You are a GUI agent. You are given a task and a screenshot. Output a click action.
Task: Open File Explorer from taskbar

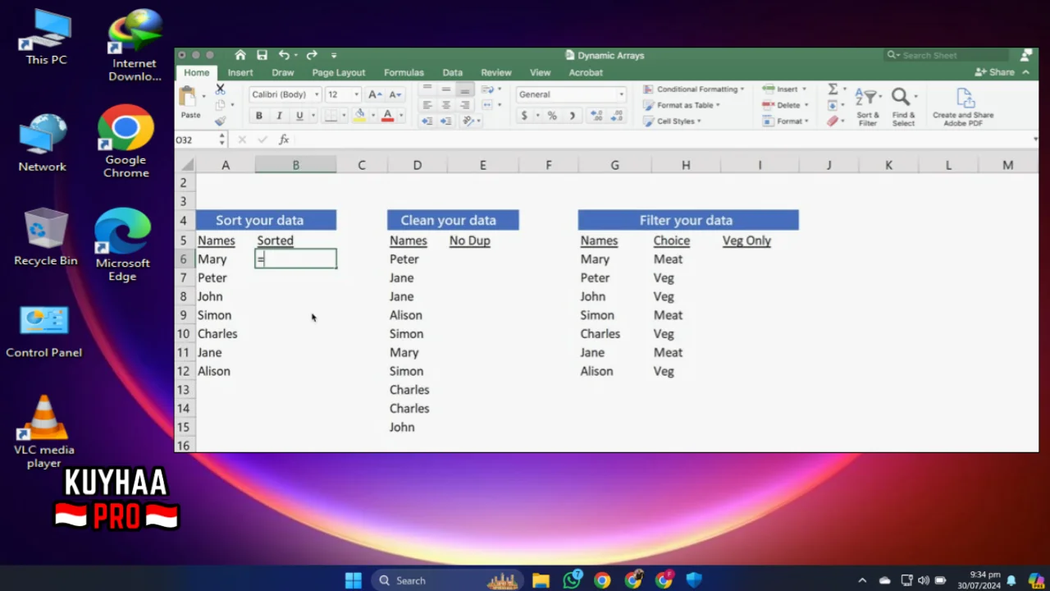pyautogui.click(x=541, y=580)
